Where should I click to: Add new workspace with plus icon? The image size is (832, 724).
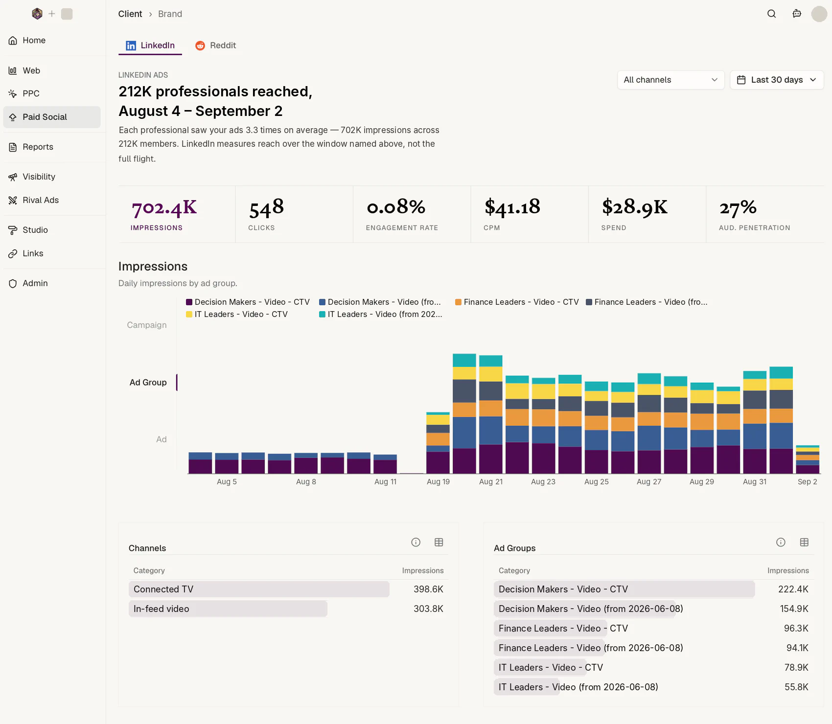click(52, 14)
